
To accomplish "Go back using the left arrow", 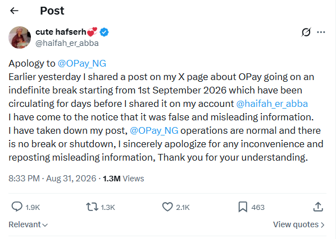I will click(x=15, y=11).
